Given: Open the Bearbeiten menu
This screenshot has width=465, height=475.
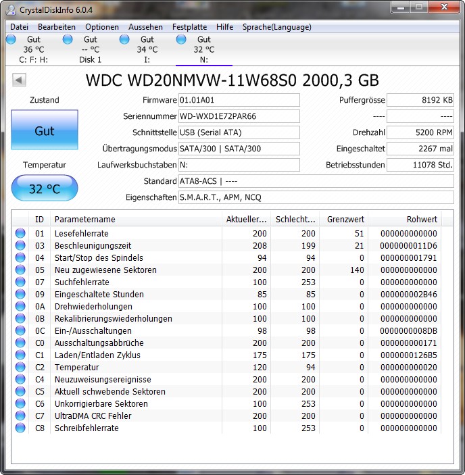Looking at the screenshot, I should click(57, 27).
